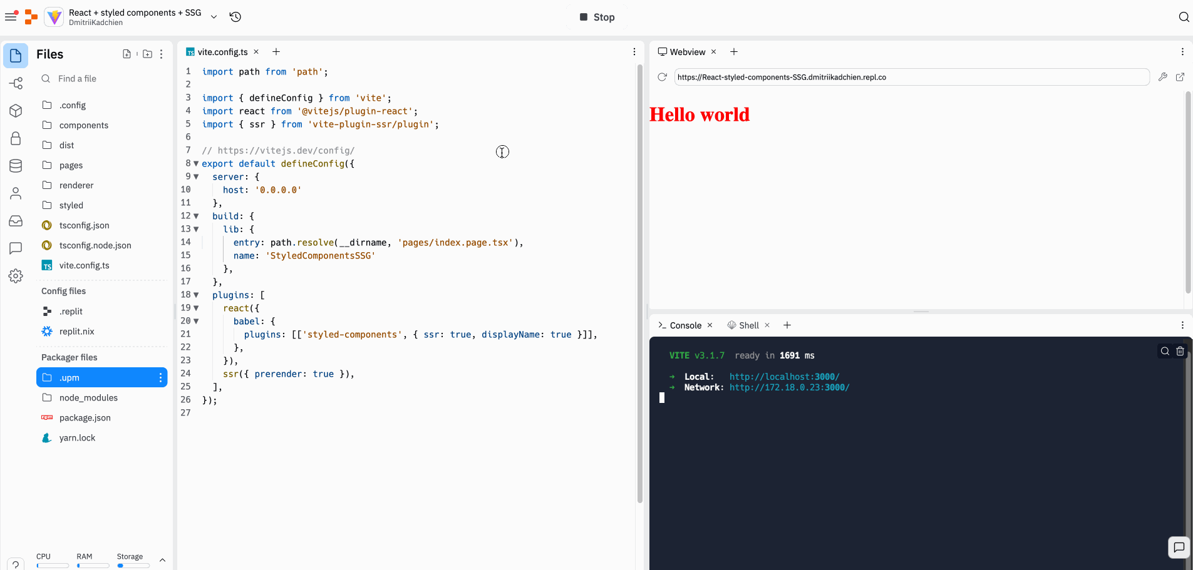The width and height of the screenshot is (1193, 570).
Task: Collapse the lib block fold on line 13
Action: point(196,229)
